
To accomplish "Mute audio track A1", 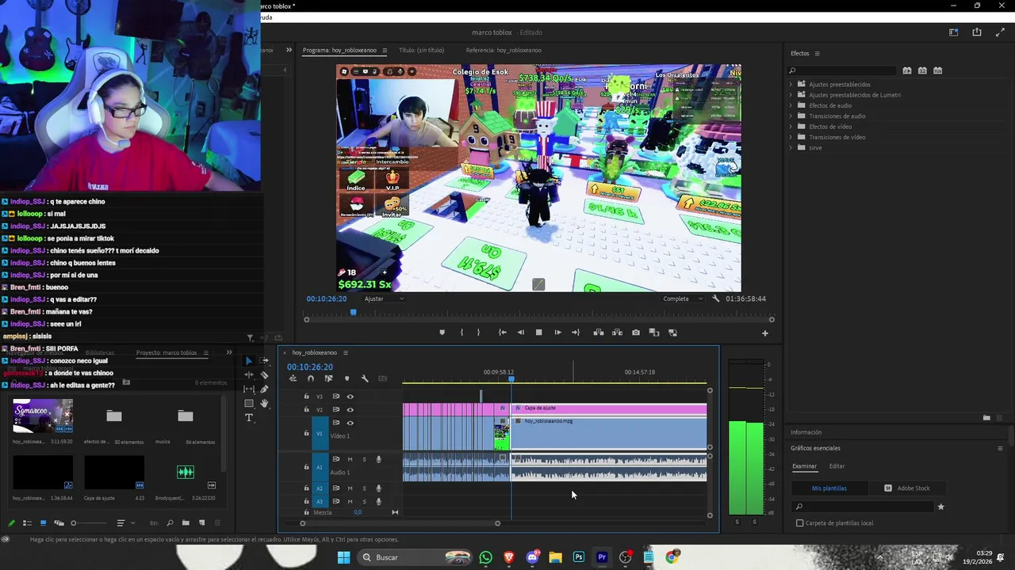I will pyautogui.click(x=350, y=459).
